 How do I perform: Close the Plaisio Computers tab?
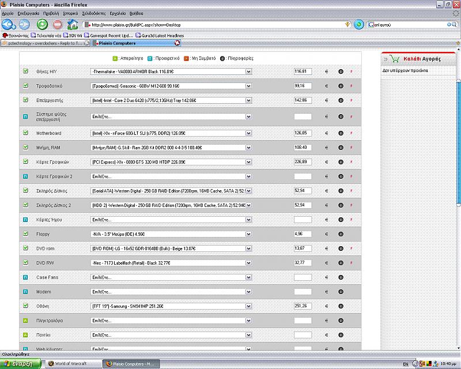177,43
